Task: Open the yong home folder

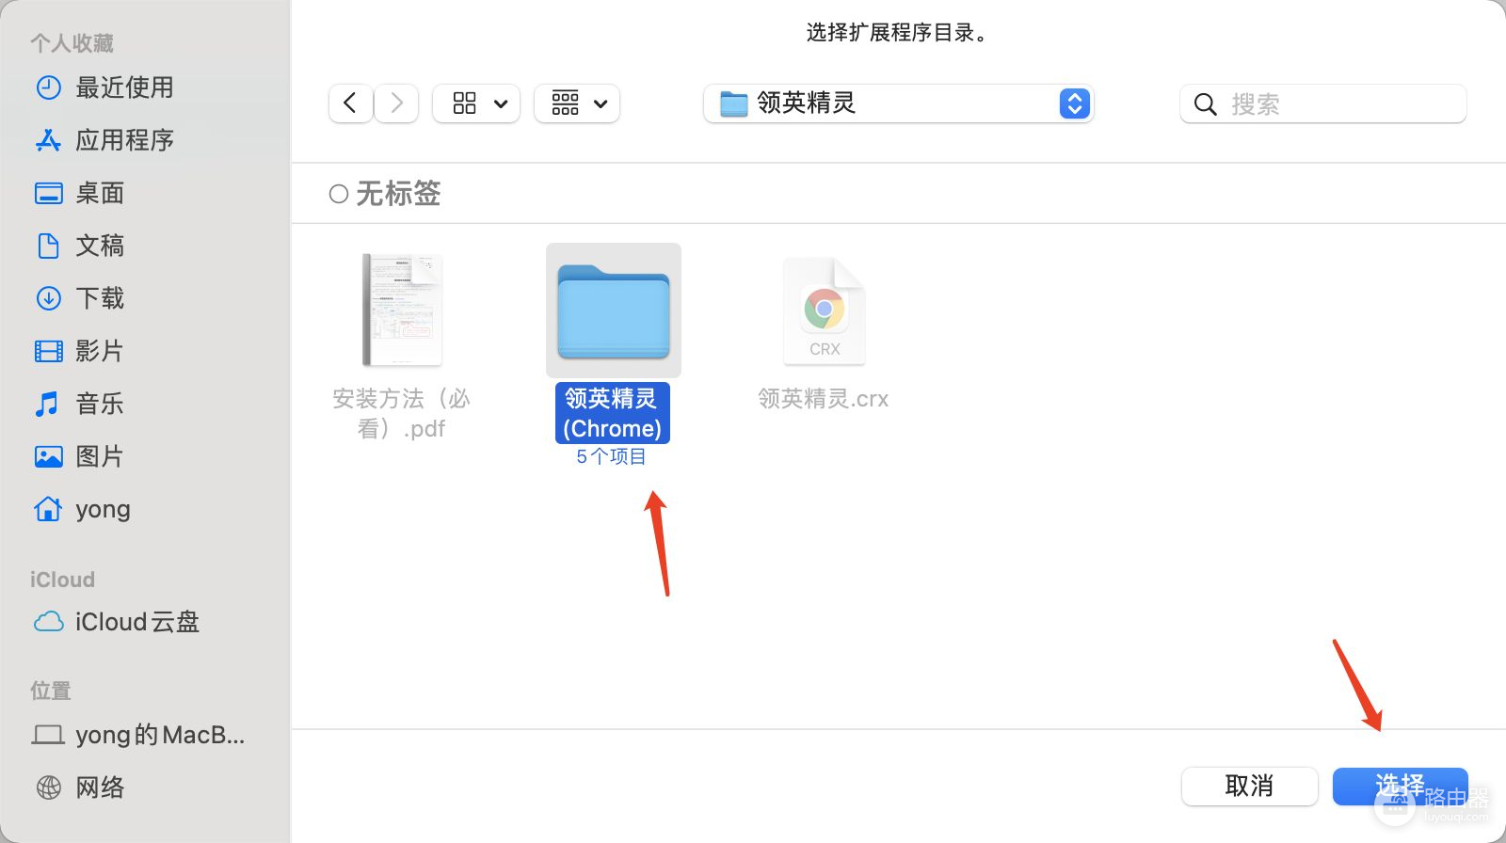Action: pyautogui.click(x=102, y=509)
